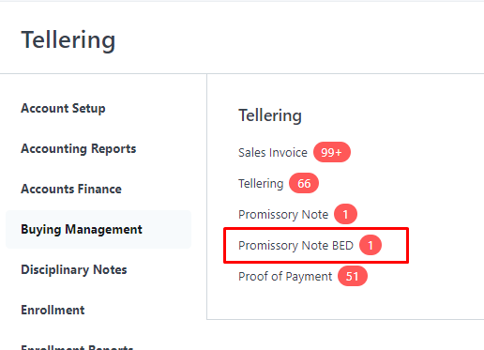Click the badge next to Promissory Note
Viewport: 484px width, 350px height.
[x=345, y=214]
